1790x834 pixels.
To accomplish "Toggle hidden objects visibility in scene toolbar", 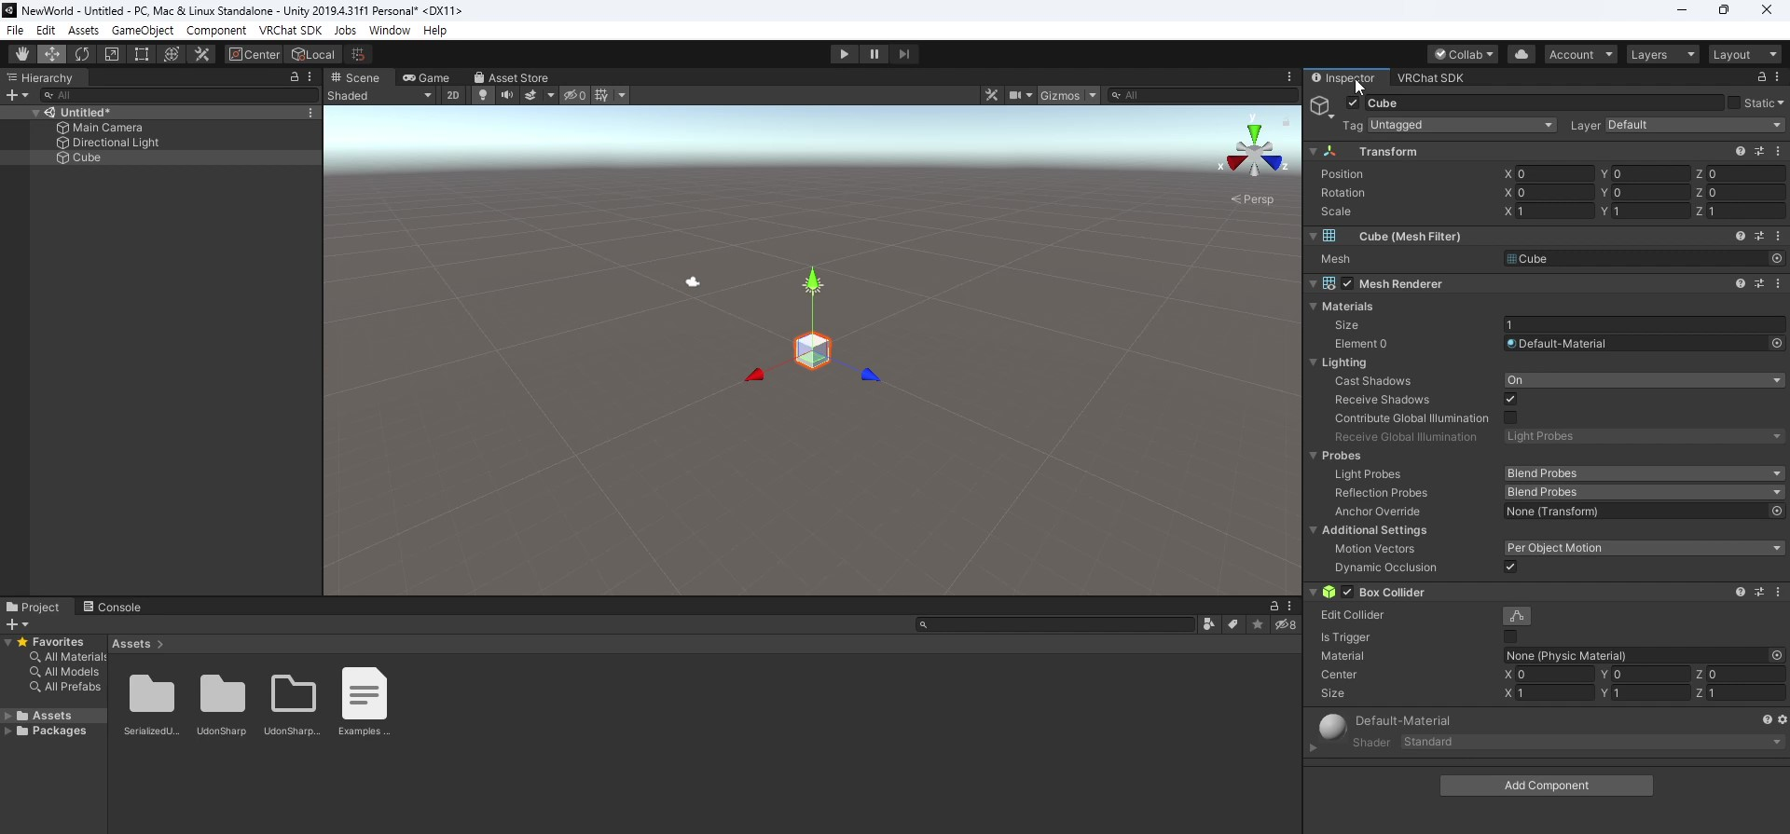I will (574, 95).
